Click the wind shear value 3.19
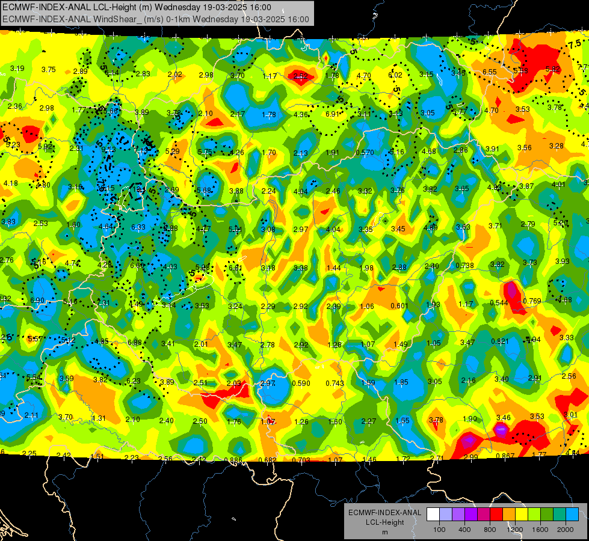Viewport: 589px width, 541px height. [17, 69]
